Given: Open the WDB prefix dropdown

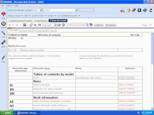Looking at the screenshot, I should (41, 10).
